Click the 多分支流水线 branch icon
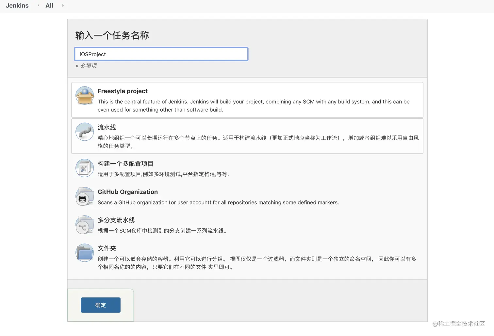 (x=85, y=225)
